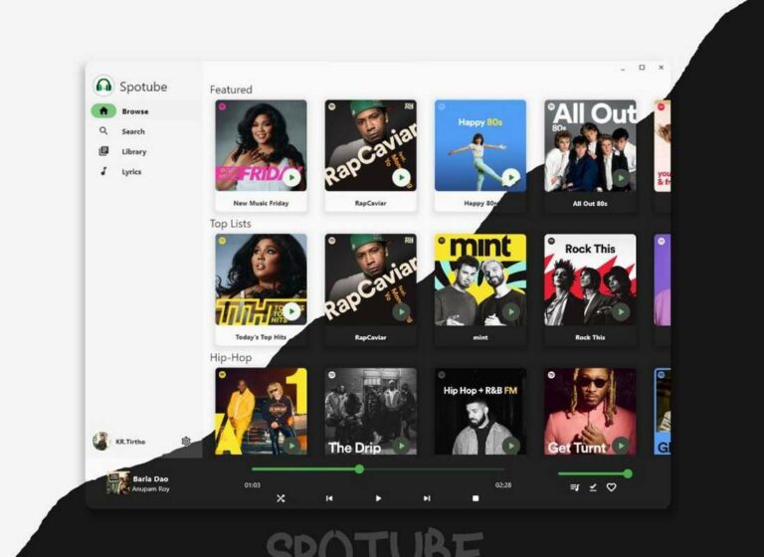Open the mint playlist cover

[x=480, y=279]
